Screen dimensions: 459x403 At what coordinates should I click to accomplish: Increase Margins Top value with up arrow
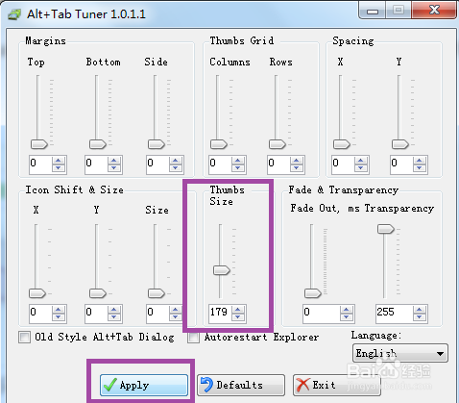tap(59, 160)
